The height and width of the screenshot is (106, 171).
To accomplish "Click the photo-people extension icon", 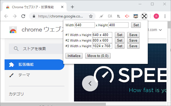I will pyautogui.click(x=136, y=16).
